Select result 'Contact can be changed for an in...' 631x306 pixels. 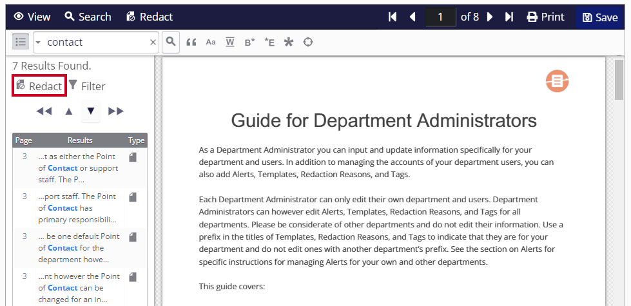coord(80,287)
